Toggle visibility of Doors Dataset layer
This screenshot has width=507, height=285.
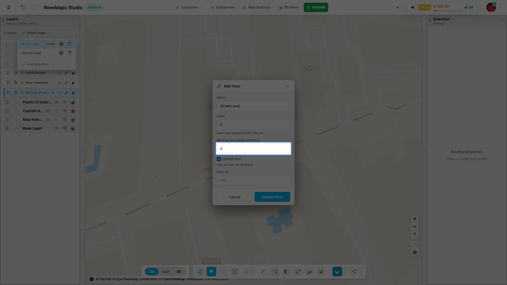pos(59,73)
